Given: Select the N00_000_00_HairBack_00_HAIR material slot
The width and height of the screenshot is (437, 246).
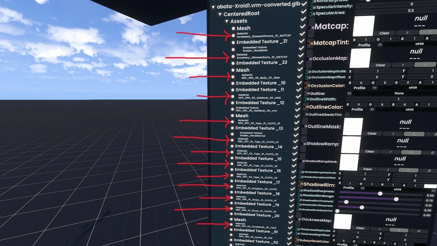Looking at the screenshot, I should [x=259, y=96].
